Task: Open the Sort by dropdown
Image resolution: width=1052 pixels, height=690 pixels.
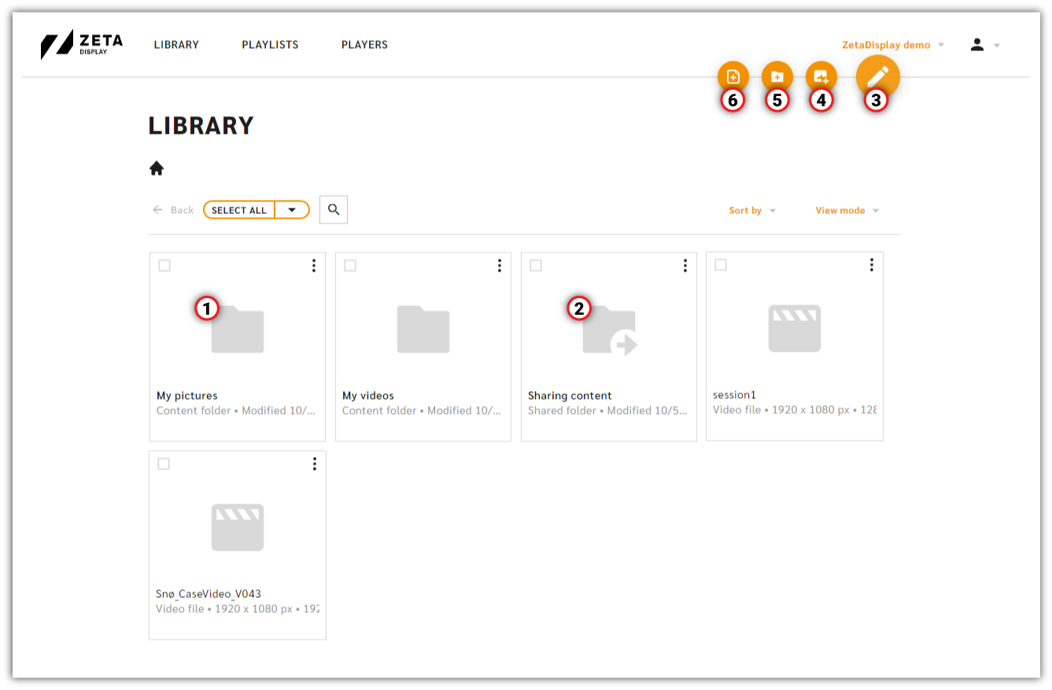Action: 752,210
